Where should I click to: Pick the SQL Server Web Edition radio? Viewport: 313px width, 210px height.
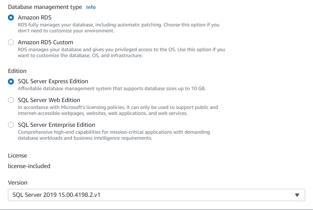click(11, 100)
